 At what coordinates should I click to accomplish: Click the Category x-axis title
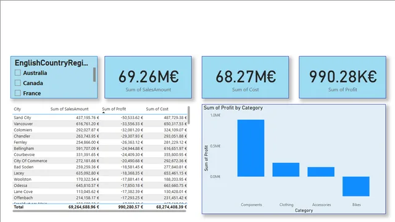[304, 210]
